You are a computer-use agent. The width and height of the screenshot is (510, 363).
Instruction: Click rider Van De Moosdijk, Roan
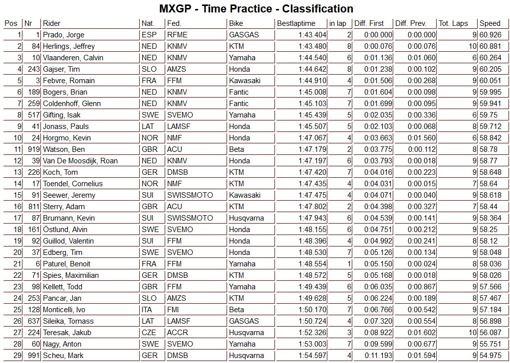(80, 161)
